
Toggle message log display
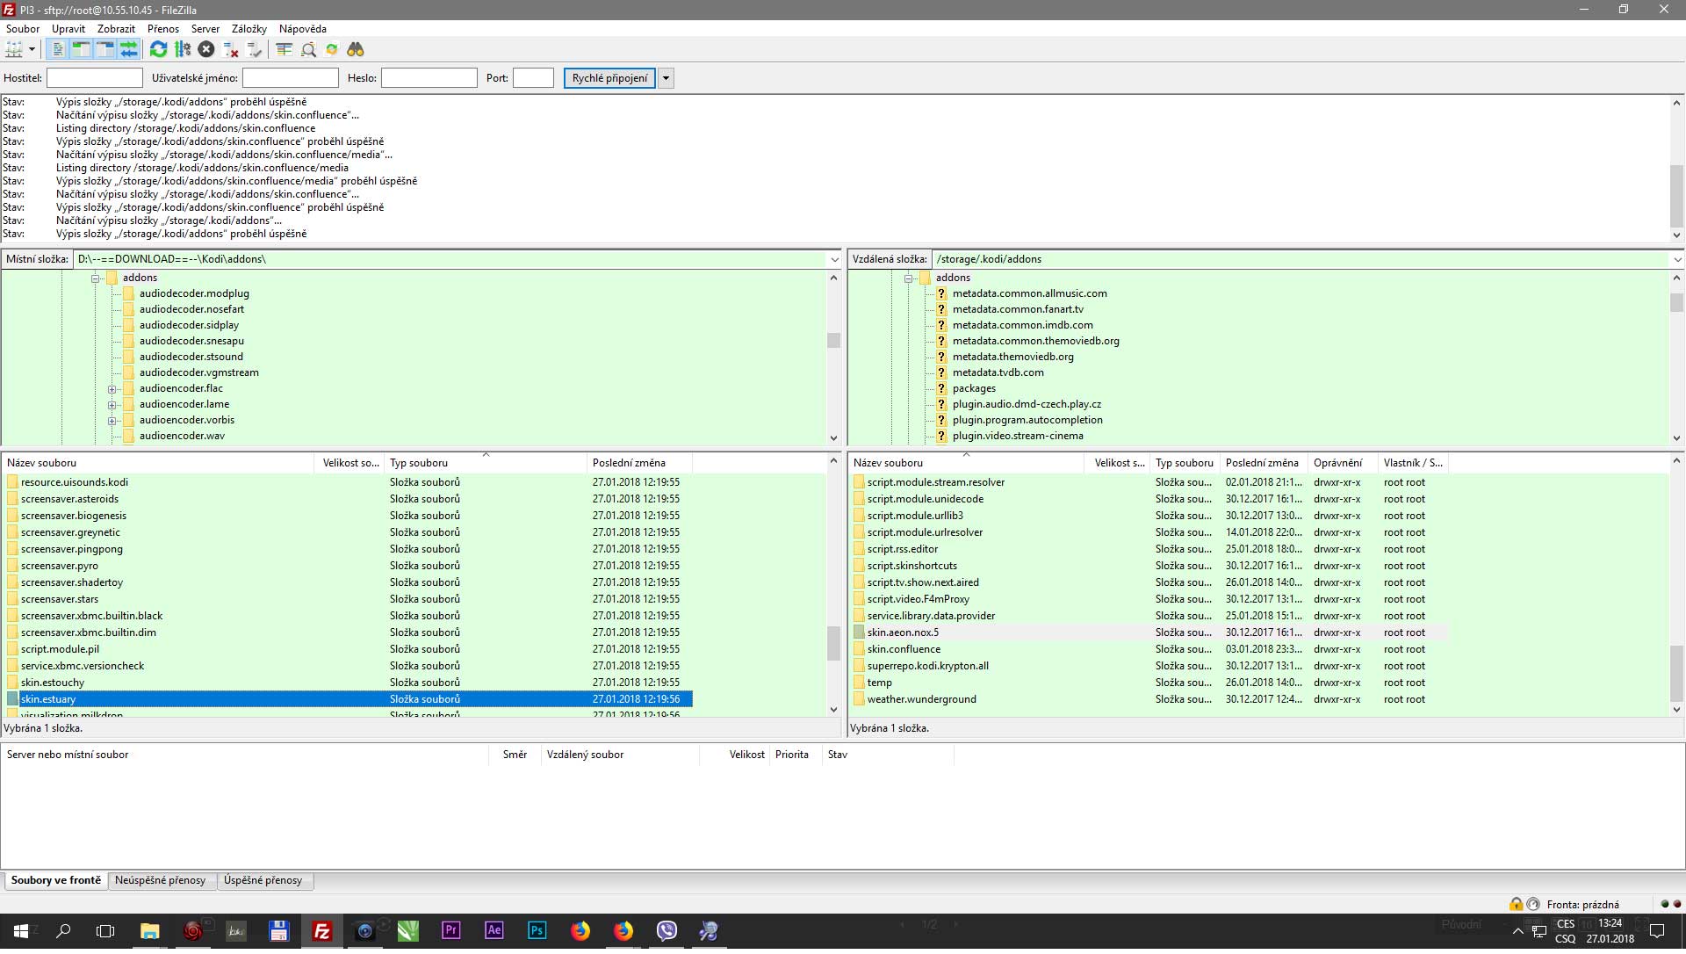[x=58, y=50]
